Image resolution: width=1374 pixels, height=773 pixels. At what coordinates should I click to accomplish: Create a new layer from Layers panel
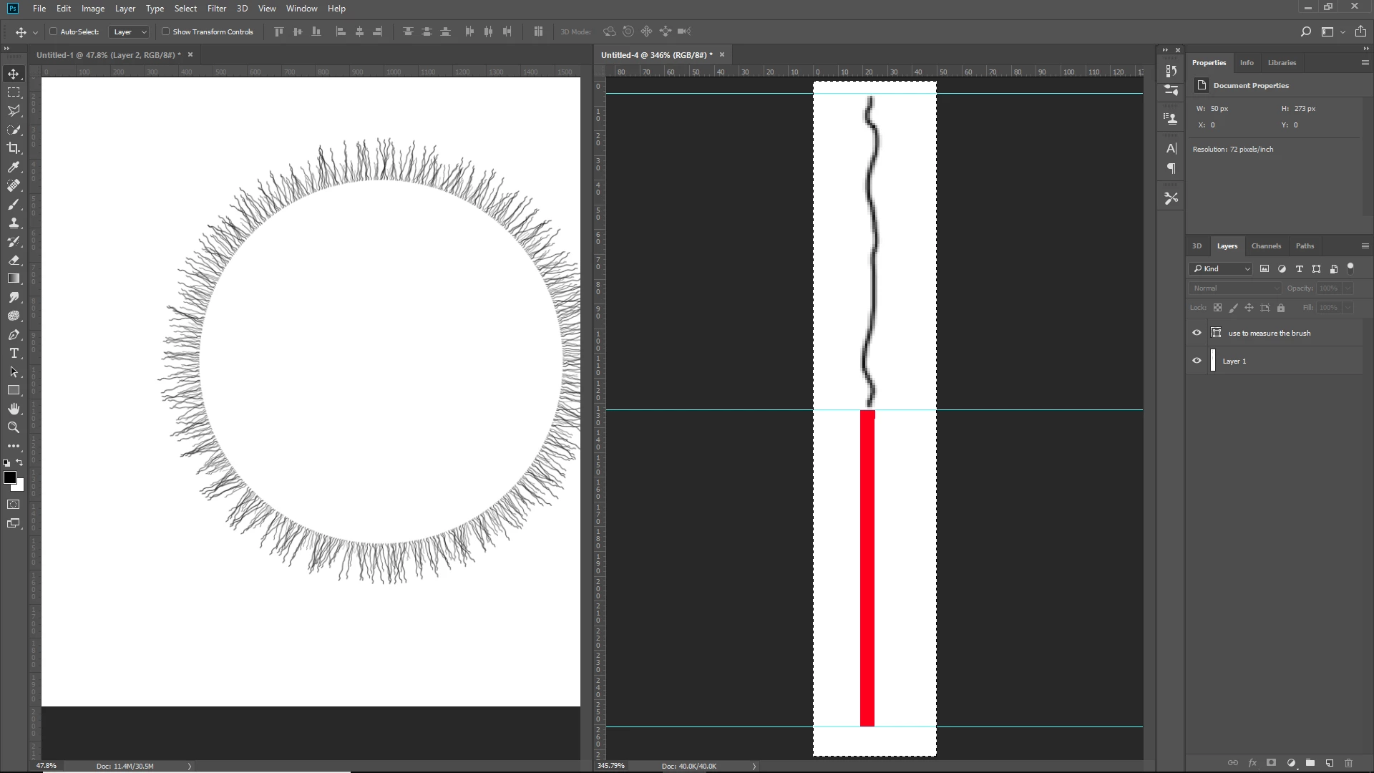point(1330,763)
